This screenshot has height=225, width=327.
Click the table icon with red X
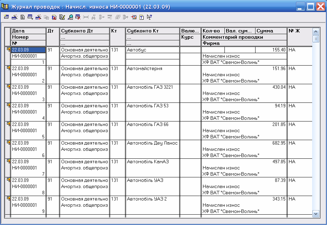click(78, 17)
